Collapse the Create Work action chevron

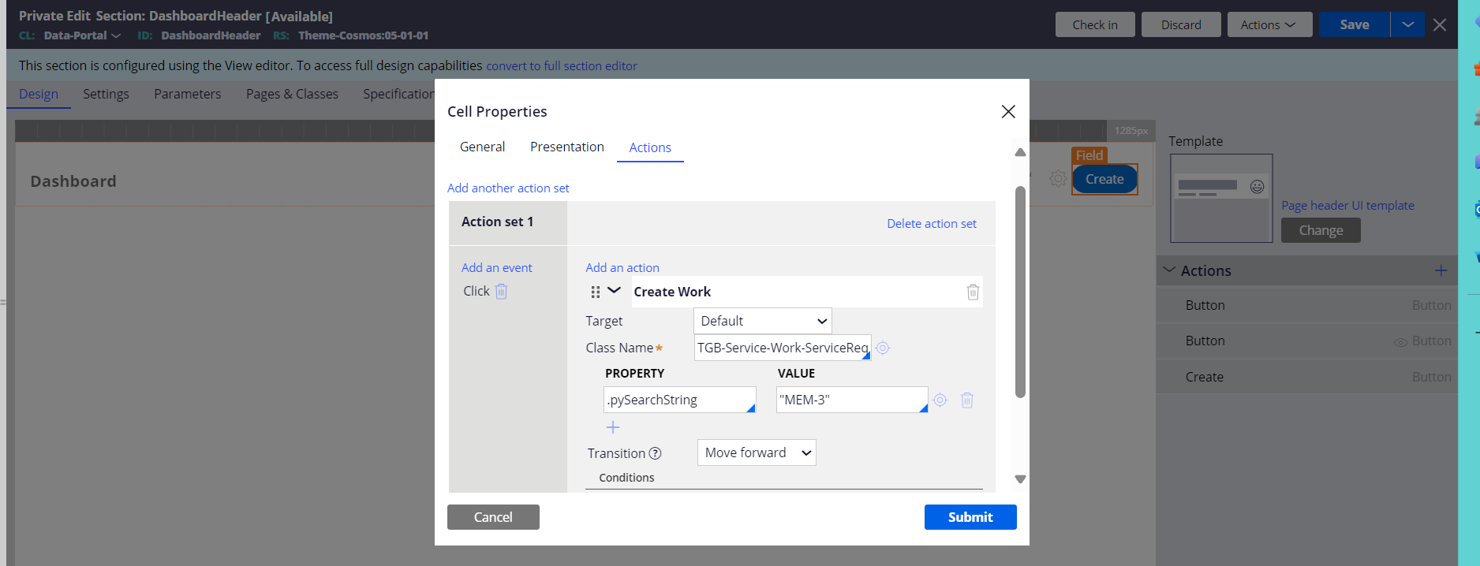point(614,291)
